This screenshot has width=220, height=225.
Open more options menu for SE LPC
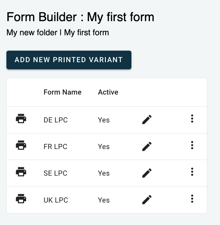point(192,172)
